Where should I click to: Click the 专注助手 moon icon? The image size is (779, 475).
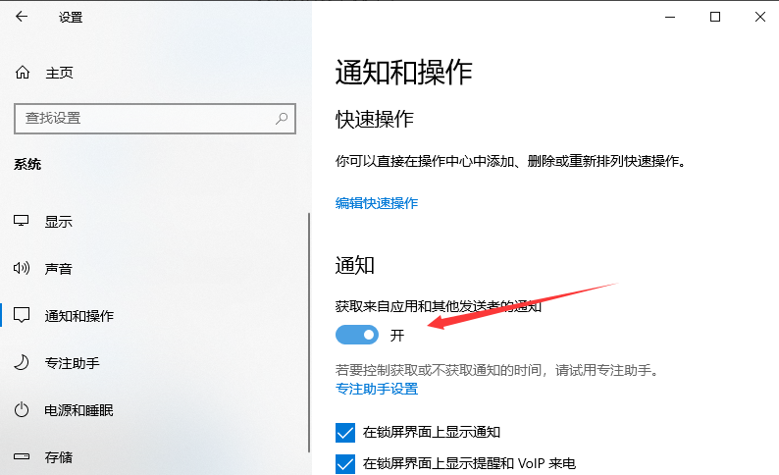[22, 363]
